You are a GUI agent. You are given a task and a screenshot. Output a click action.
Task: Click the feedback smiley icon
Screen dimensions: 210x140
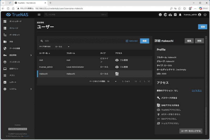click(x=160, y=15)
